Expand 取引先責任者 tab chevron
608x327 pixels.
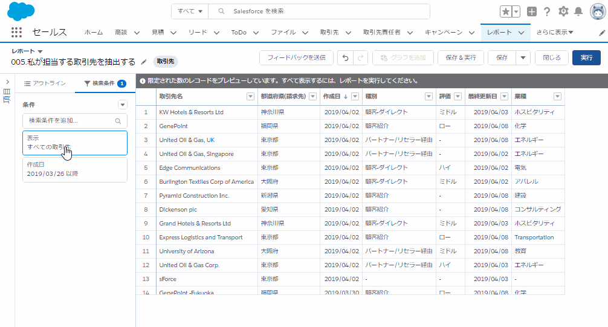(x=410, y=33)
